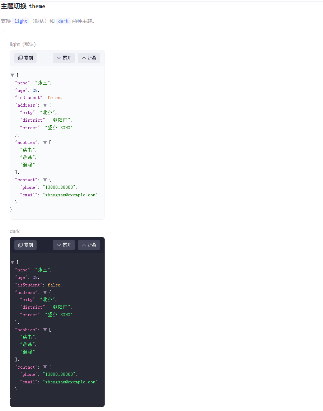Click the zhangsan@example.com value in dark theme
Screen dimensions: 323x411
click(70, 382)
